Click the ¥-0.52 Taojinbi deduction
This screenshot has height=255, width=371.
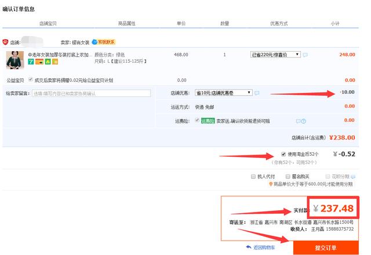[344, 154]
